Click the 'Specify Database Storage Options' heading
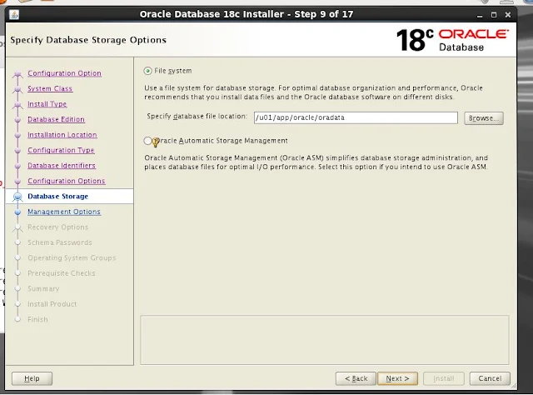Image resolution: width=533 pixels, height=395 pixels. click(88, 40)
